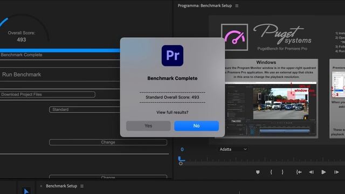Click the Mark In bracket icon
The height and width of the screenshot is (194, 345).
point(271,172)
